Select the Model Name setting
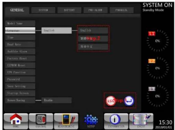 (x=20, y=23)
